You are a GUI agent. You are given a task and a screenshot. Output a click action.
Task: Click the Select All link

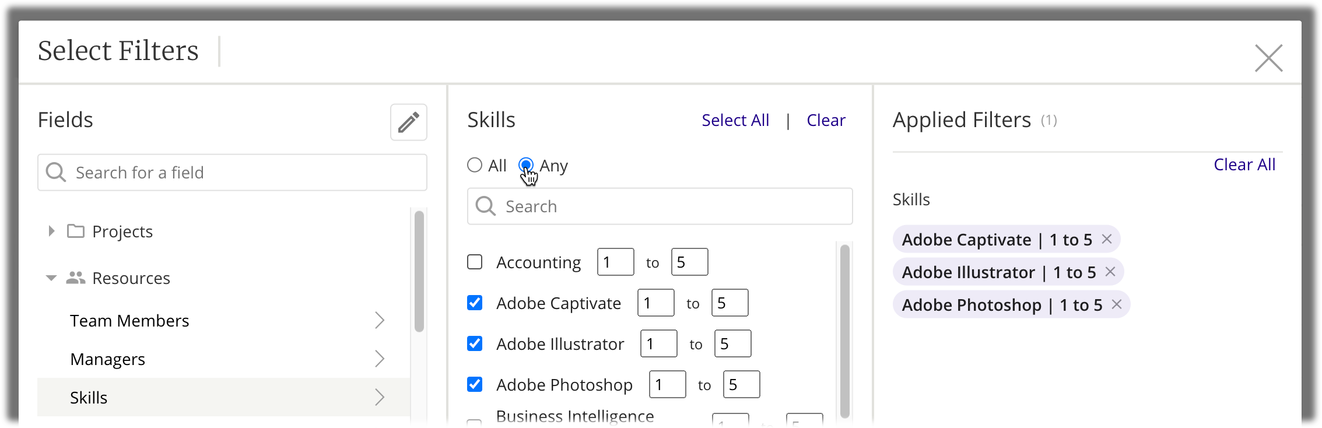735,120
